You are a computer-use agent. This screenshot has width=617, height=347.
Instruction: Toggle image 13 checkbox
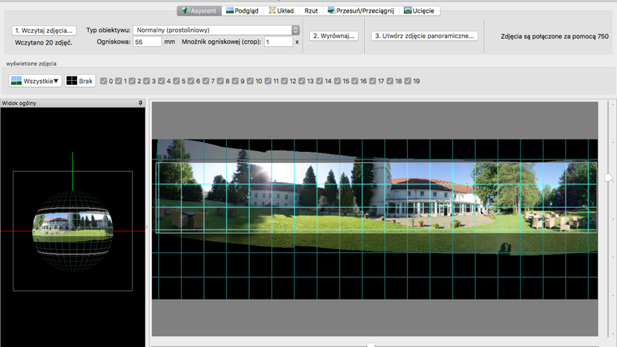point(302,81)
